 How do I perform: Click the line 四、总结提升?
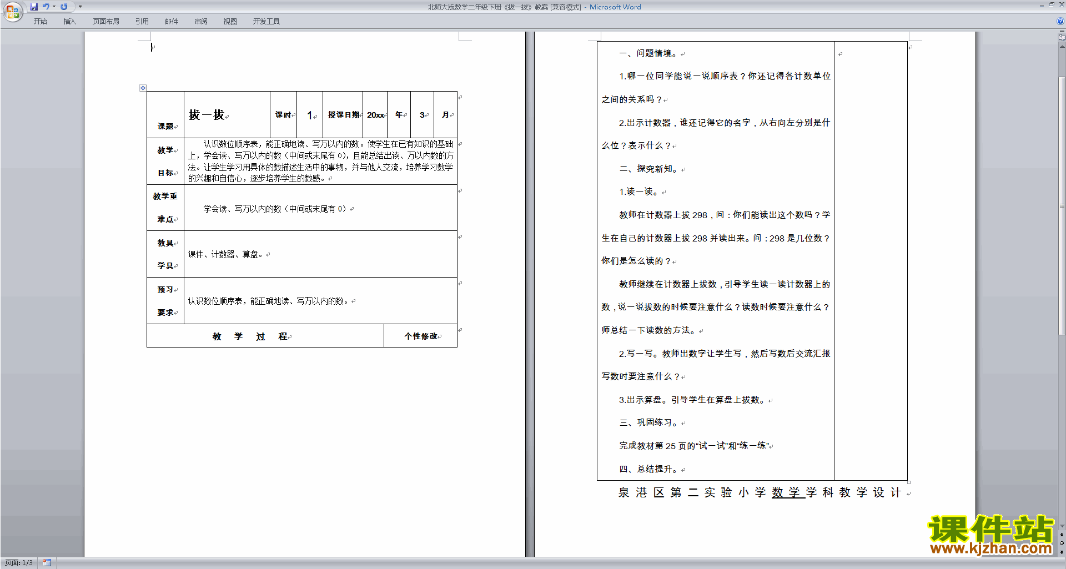(x=648, y=469)
